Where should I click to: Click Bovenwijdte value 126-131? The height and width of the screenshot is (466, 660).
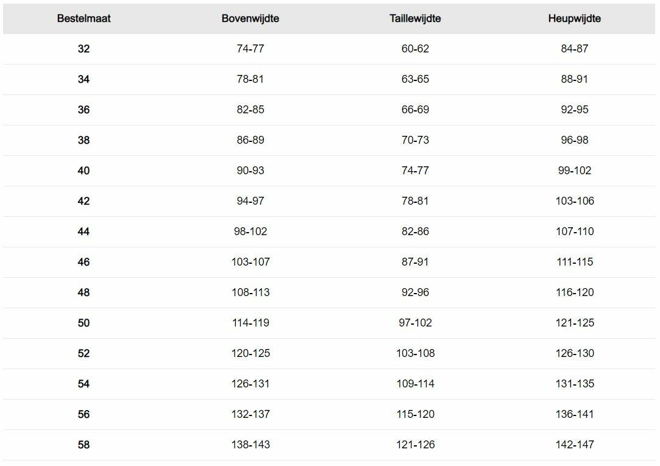[x=250, y=384]
